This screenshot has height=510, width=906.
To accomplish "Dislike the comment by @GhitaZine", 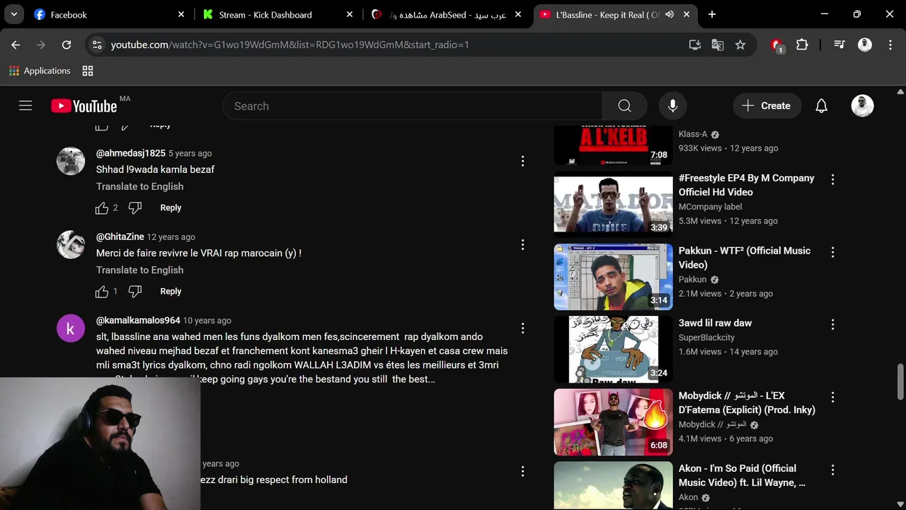I will 135,291.
